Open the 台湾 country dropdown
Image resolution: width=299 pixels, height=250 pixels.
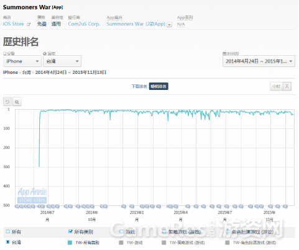[62, 61]
